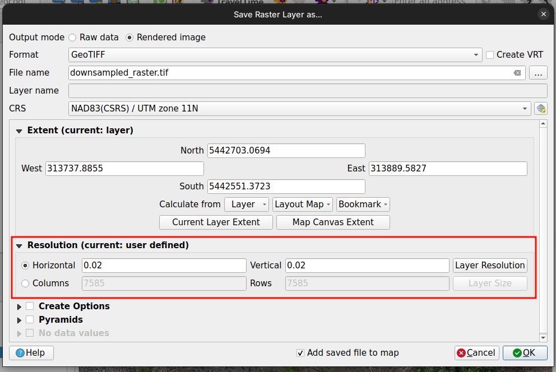The image size is (556, 372).
Task: Click the scroll down arrow of options panel
Action: pyautogui.click(x=543, y=338)
